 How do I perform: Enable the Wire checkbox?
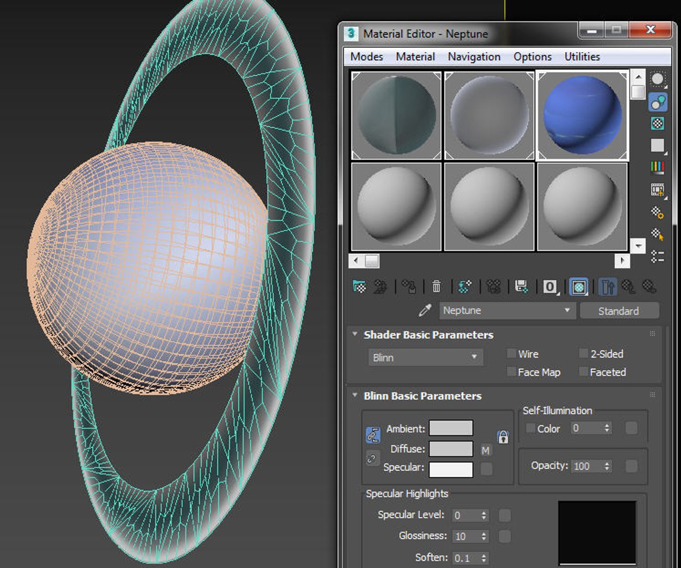511,353
